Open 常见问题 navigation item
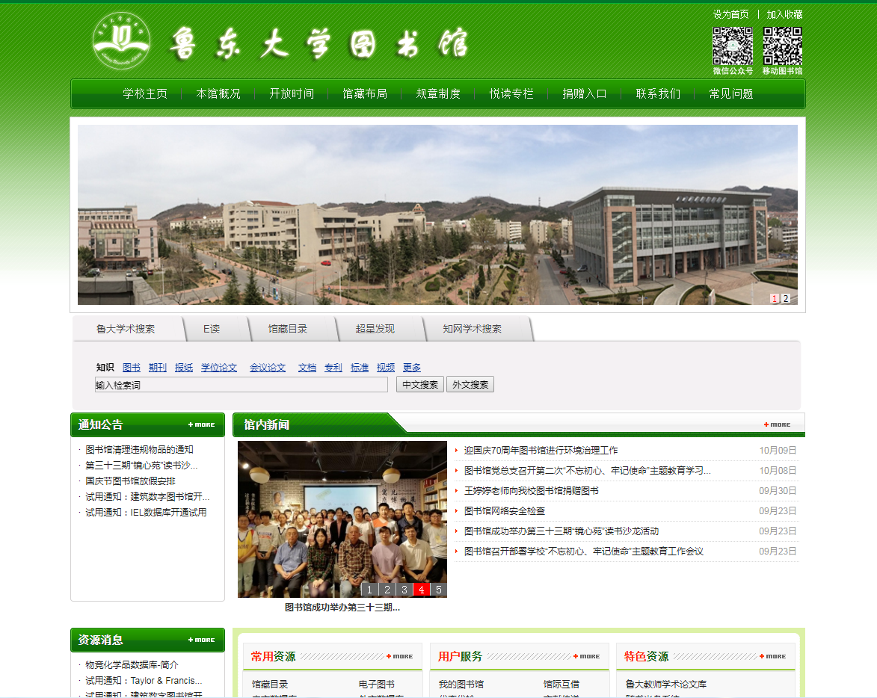Image resolution: width=877 pixels, height=698 pixels. (731, 94)
